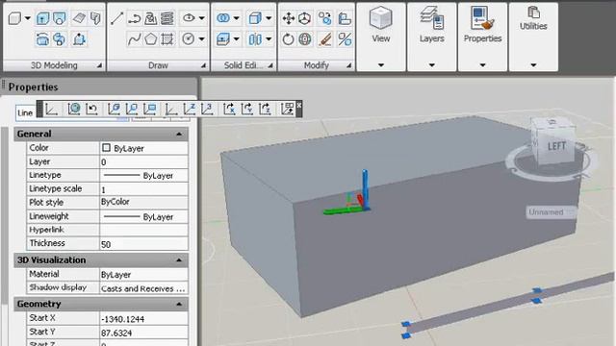Expand the Modify panel
Image resolution: width=616 pixels, height=346 pixels.
[x=348, y=65]
